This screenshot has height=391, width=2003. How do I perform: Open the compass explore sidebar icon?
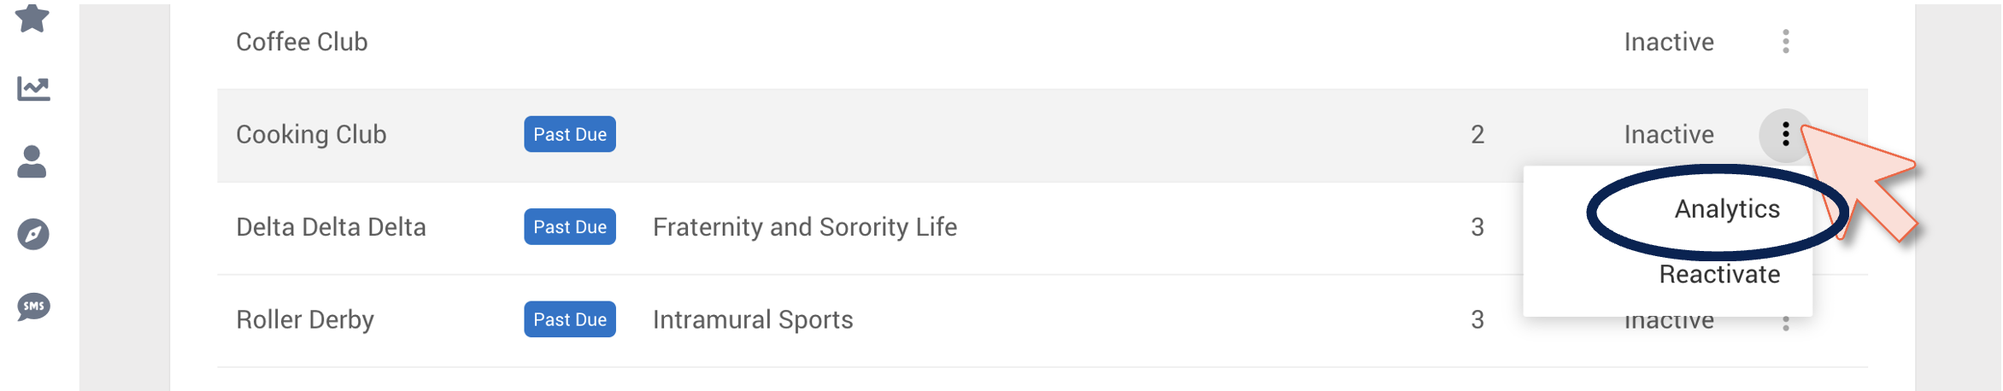coord(33,234)
